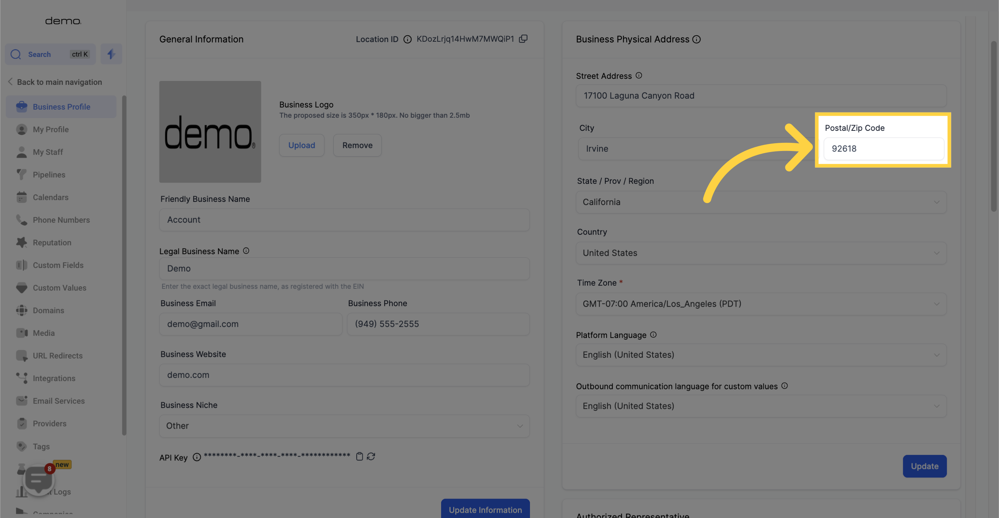Viewport: 999px width, 518px height.
Task: Click the Business Profile briefcase icon
Action: (x=22, y=107)
